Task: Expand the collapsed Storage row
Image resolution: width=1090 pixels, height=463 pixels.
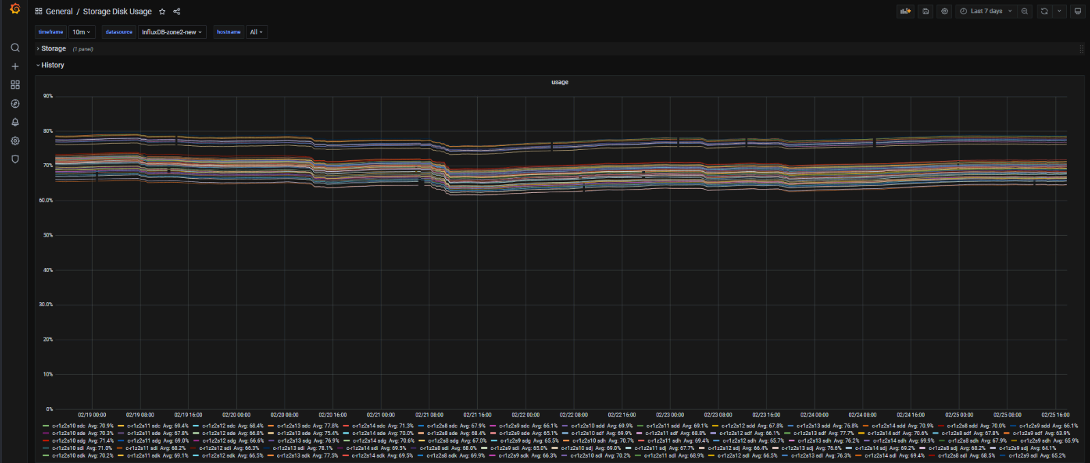Action: tap(53, 49)
